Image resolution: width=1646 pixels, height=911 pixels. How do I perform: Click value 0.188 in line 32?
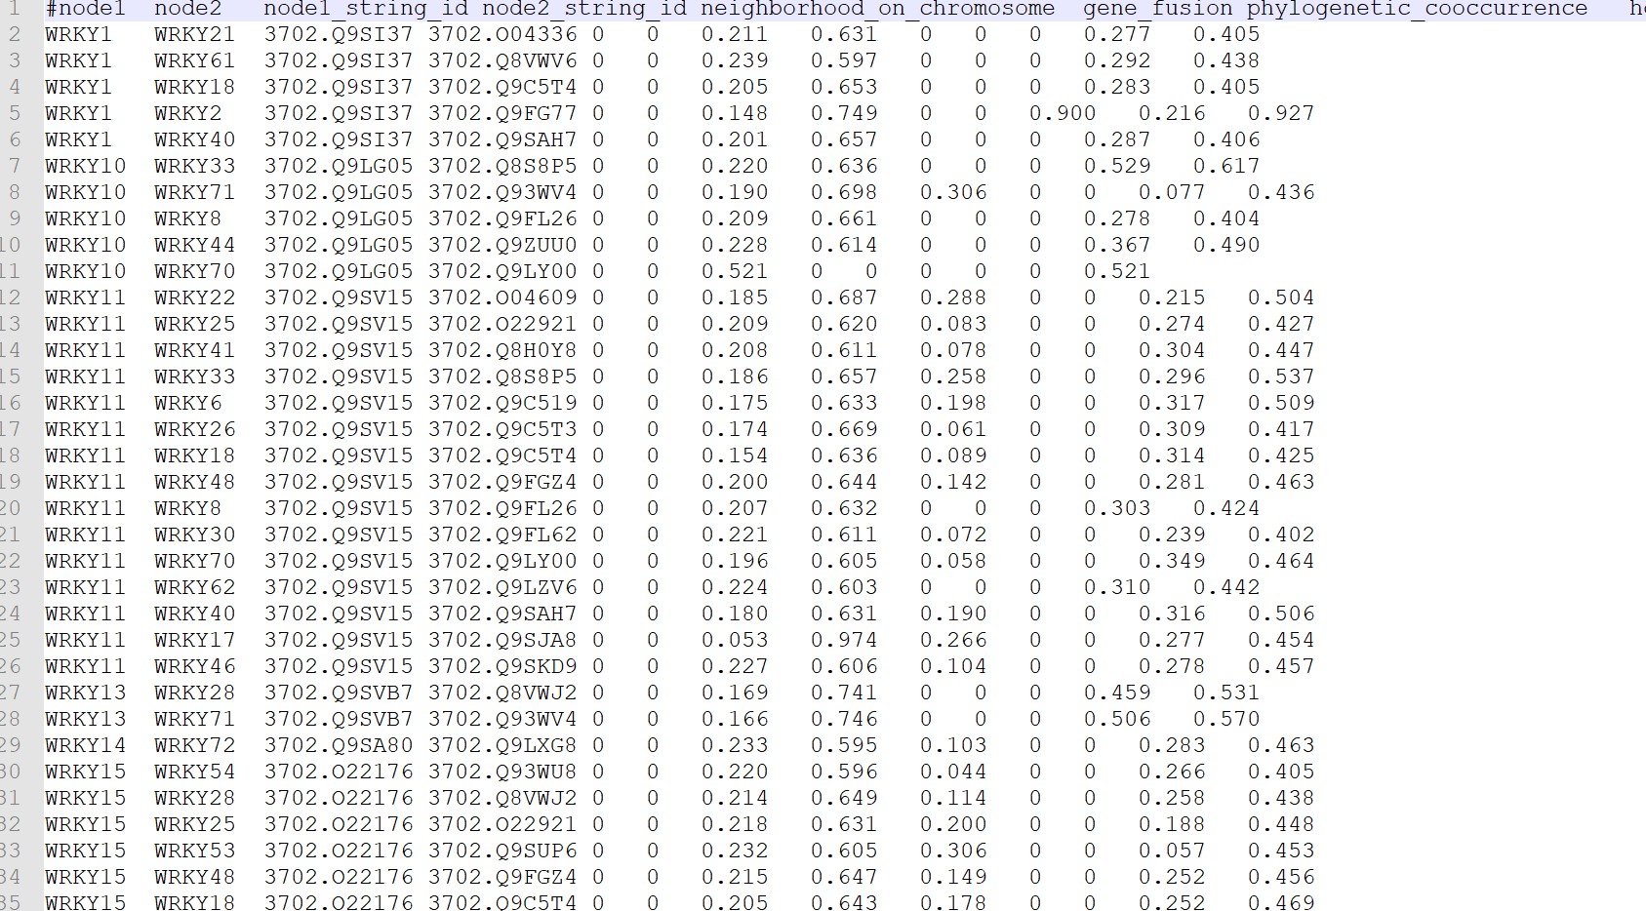1172,824
